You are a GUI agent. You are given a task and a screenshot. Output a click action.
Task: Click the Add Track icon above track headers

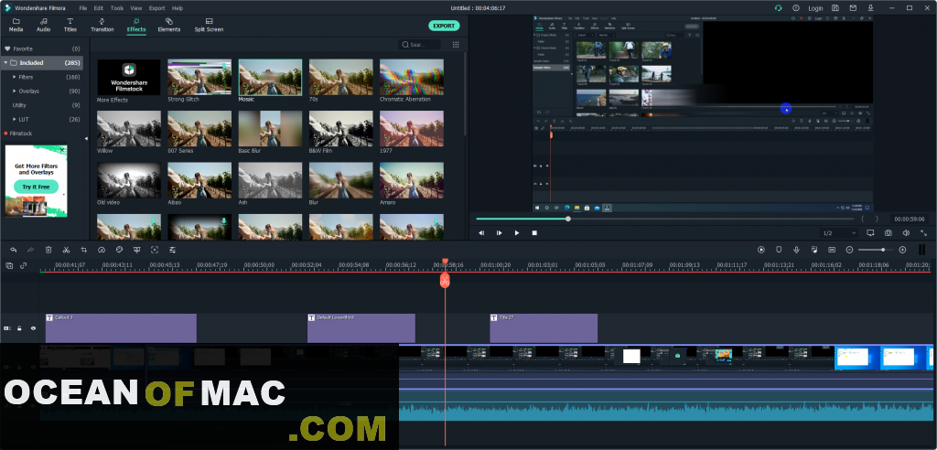9,265
